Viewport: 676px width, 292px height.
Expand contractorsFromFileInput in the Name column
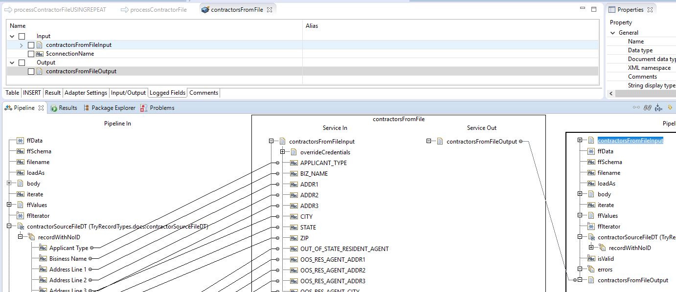(x=22, y=45)
